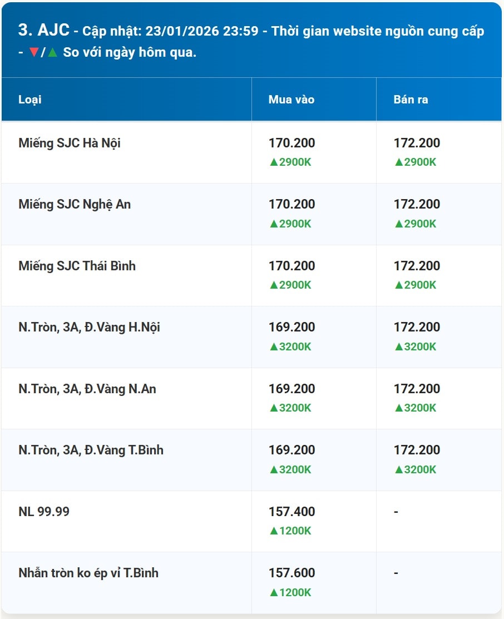Click the ▲3200K sell change for Đ.Vàng T.Bình

click(415, 469)
